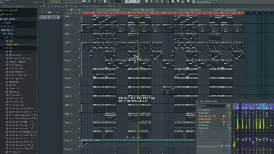Open the playlist options menu arrow
Viewport: 274px width, 154px height.
tap(41, 6)
